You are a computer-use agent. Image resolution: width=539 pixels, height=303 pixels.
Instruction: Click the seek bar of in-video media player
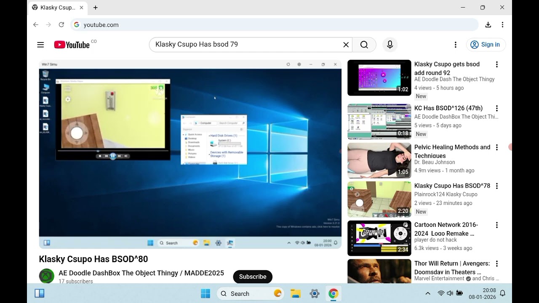pos(113,150)
